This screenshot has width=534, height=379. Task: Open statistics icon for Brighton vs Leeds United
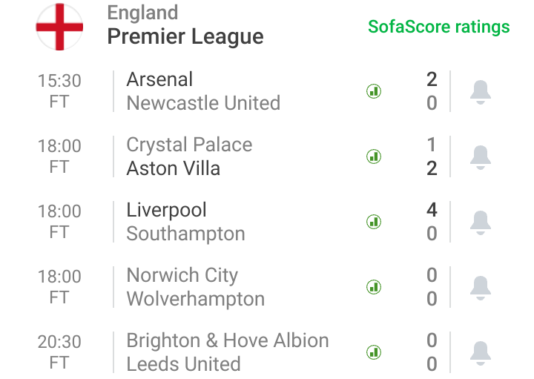pos(374,352)
